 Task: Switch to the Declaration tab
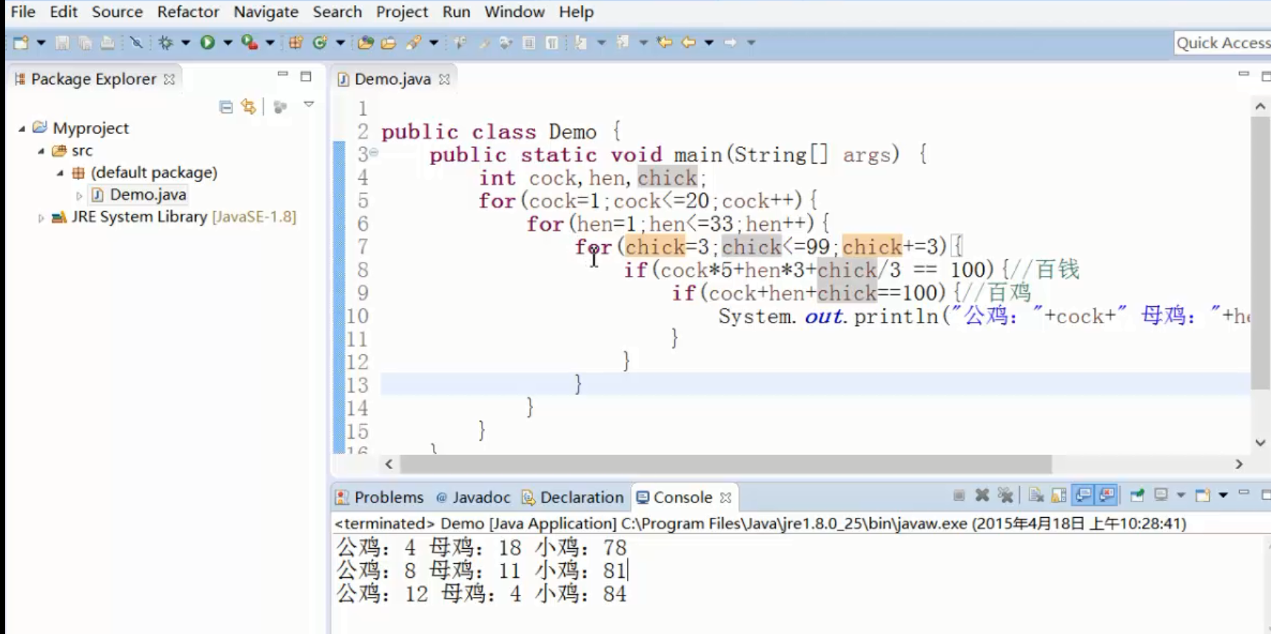[x=573, y=497]
